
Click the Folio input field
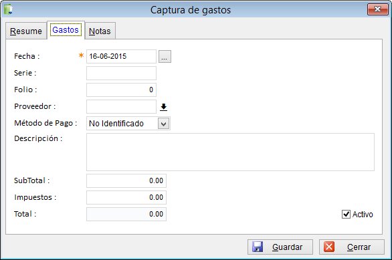pos(121,90)
